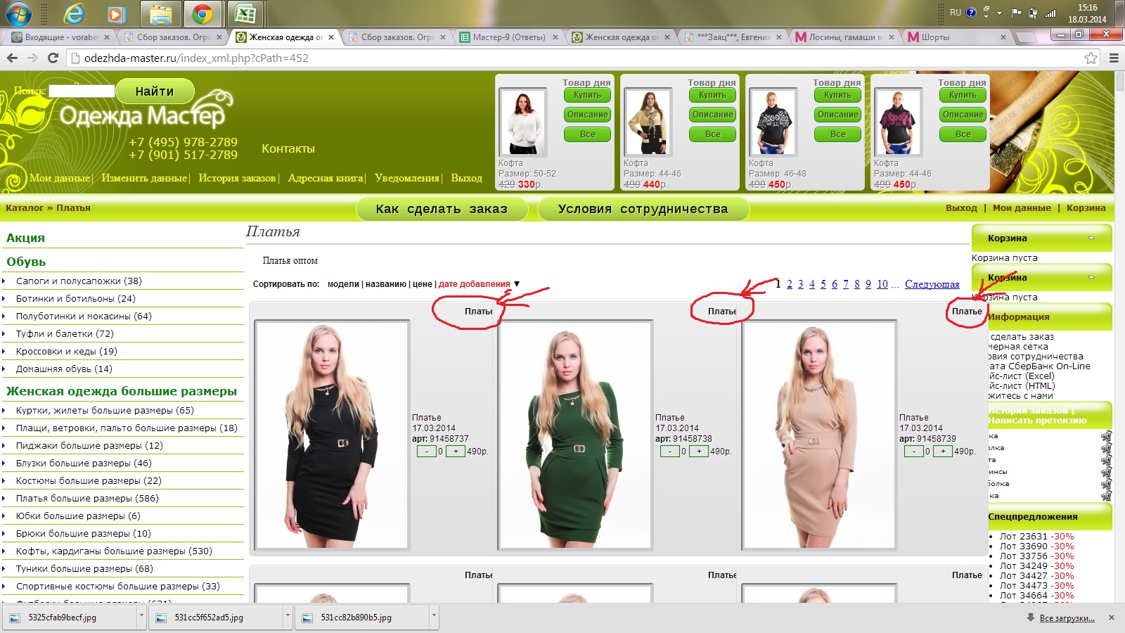
Task: Click the RU language indicator
Action: point(955,13)
